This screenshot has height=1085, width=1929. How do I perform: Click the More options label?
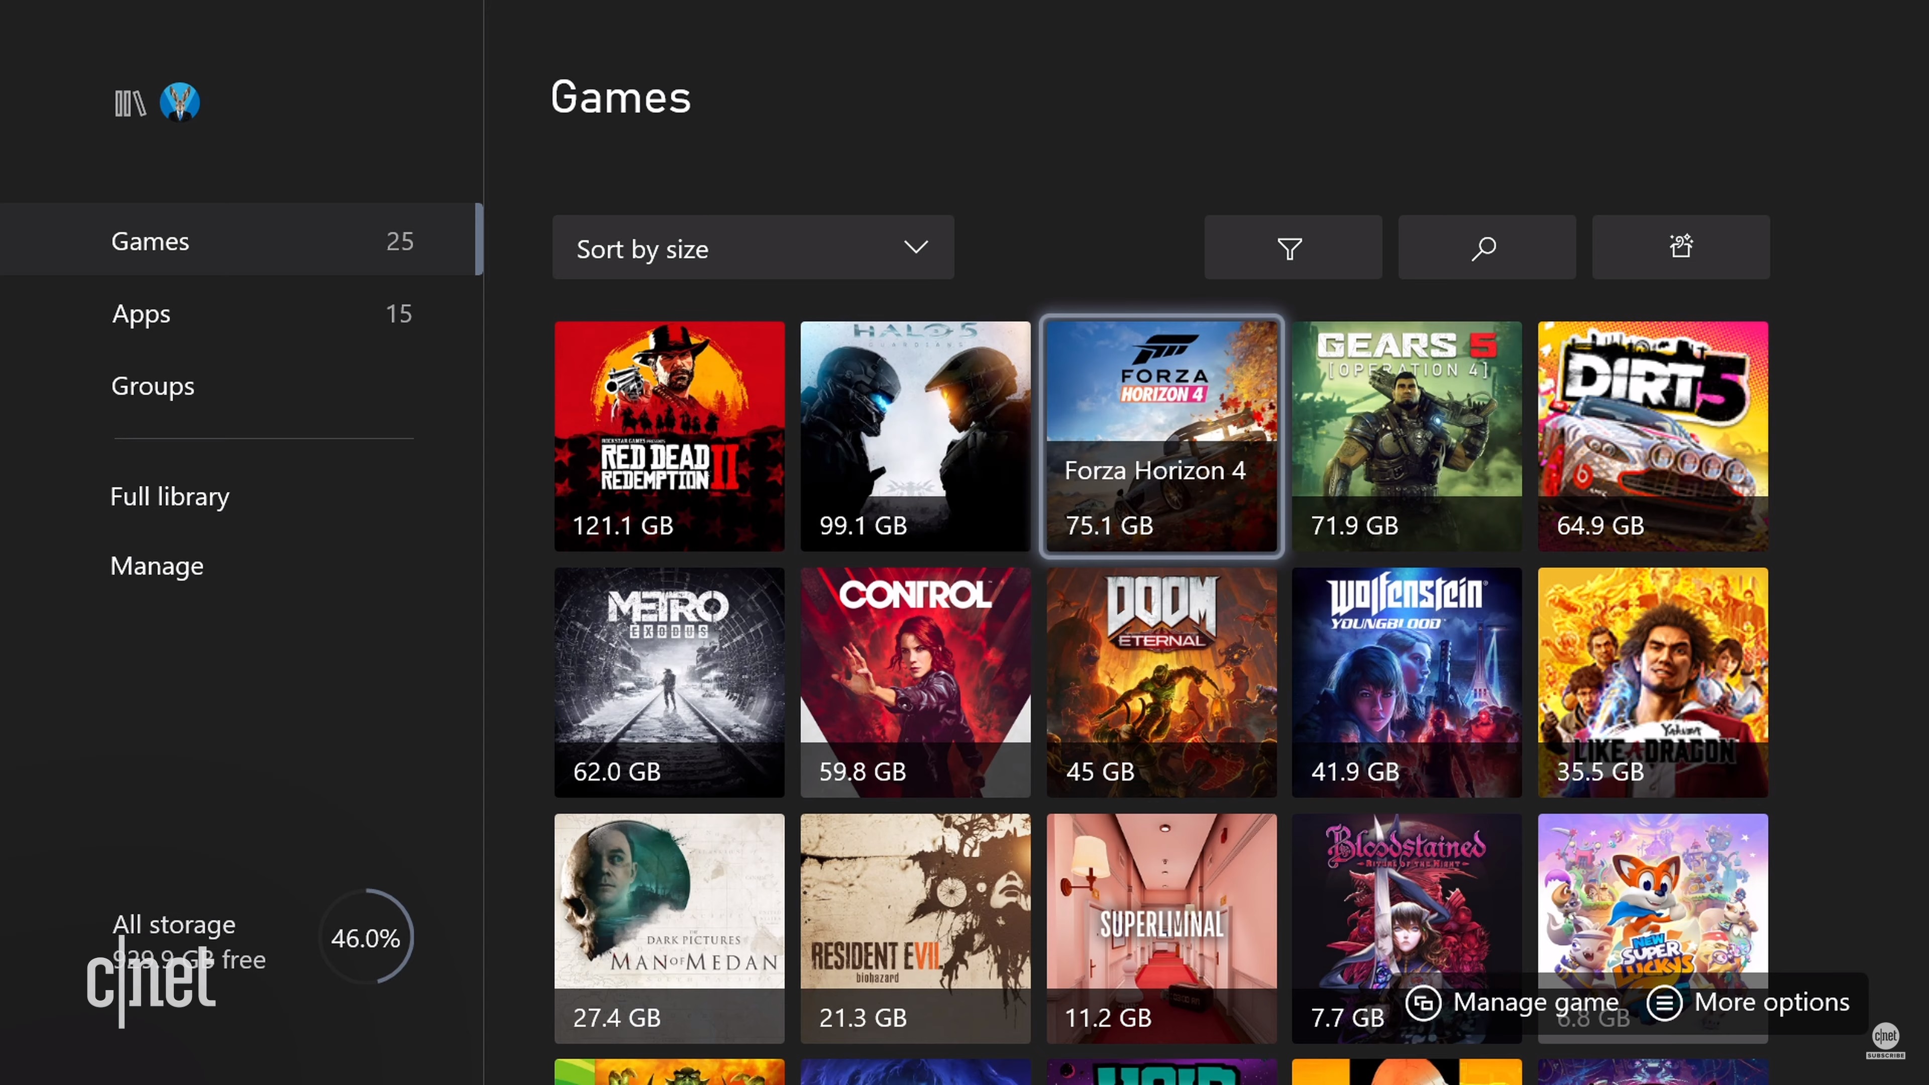[x=1772, y=1003]
